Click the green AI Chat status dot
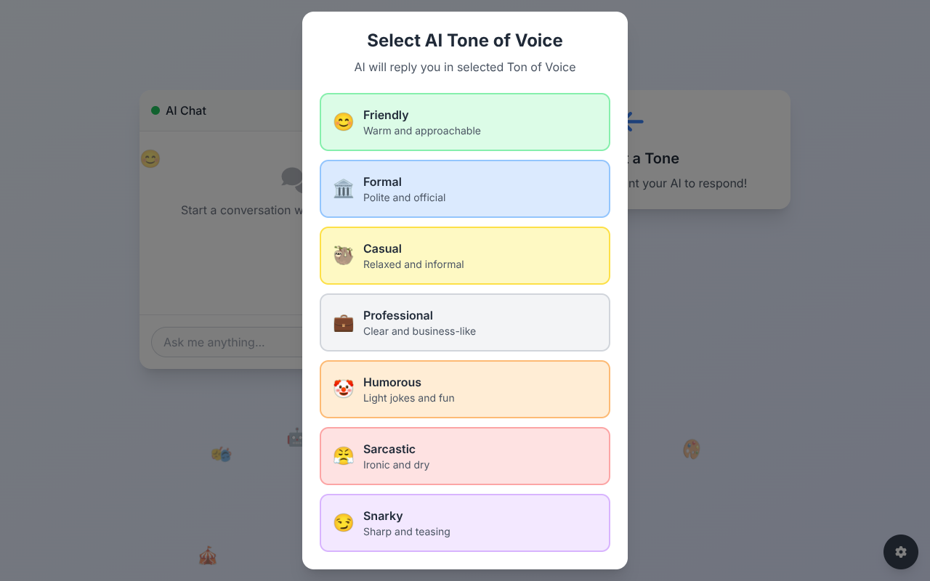 [155, 110]
